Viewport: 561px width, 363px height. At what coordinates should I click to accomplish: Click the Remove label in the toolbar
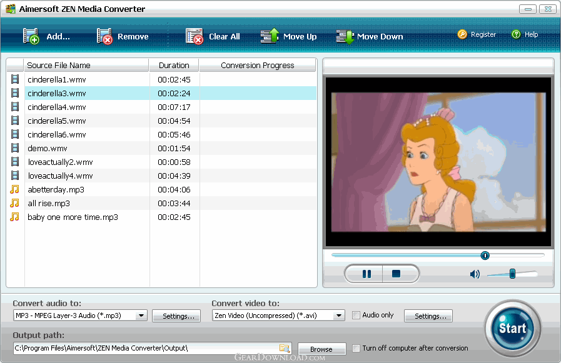pos(133,36)
